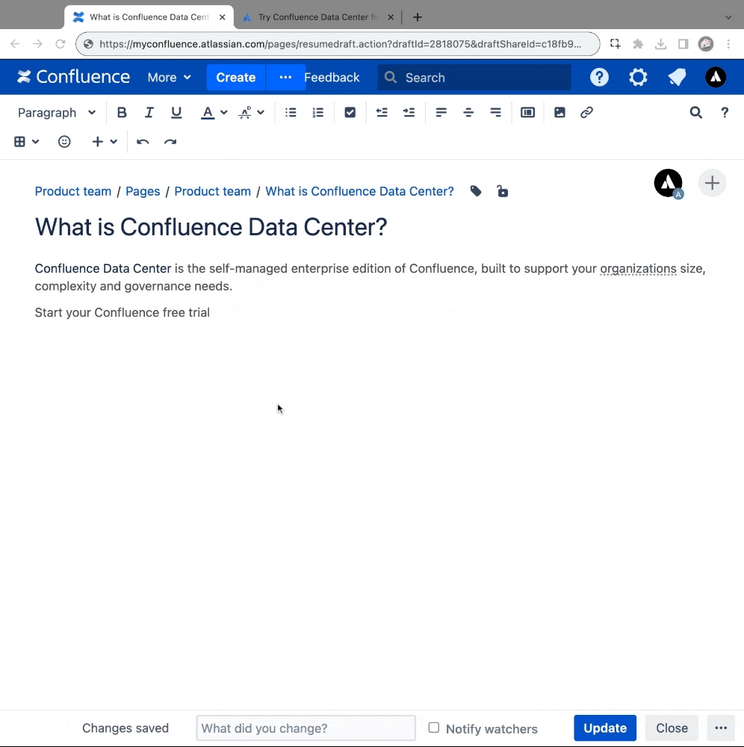Indent the current paragraph

pos(409,113)
